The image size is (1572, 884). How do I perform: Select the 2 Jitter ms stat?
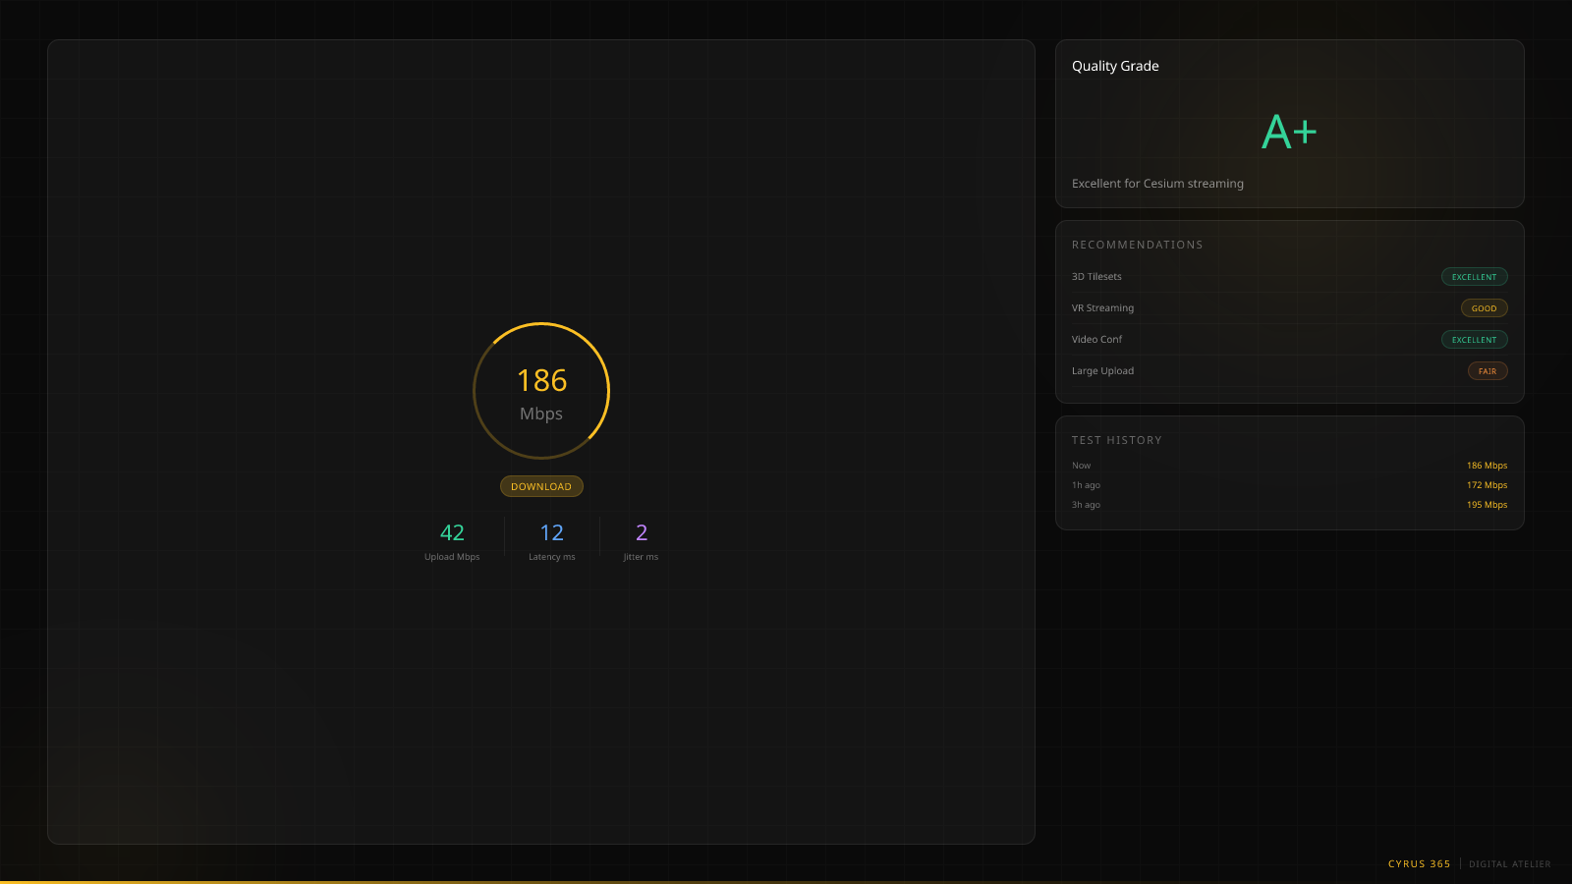(641, 541)
